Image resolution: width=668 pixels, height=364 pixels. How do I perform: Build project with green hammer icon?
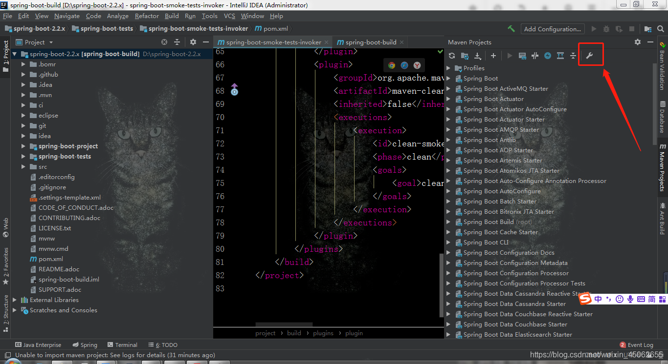pos(511,29)
